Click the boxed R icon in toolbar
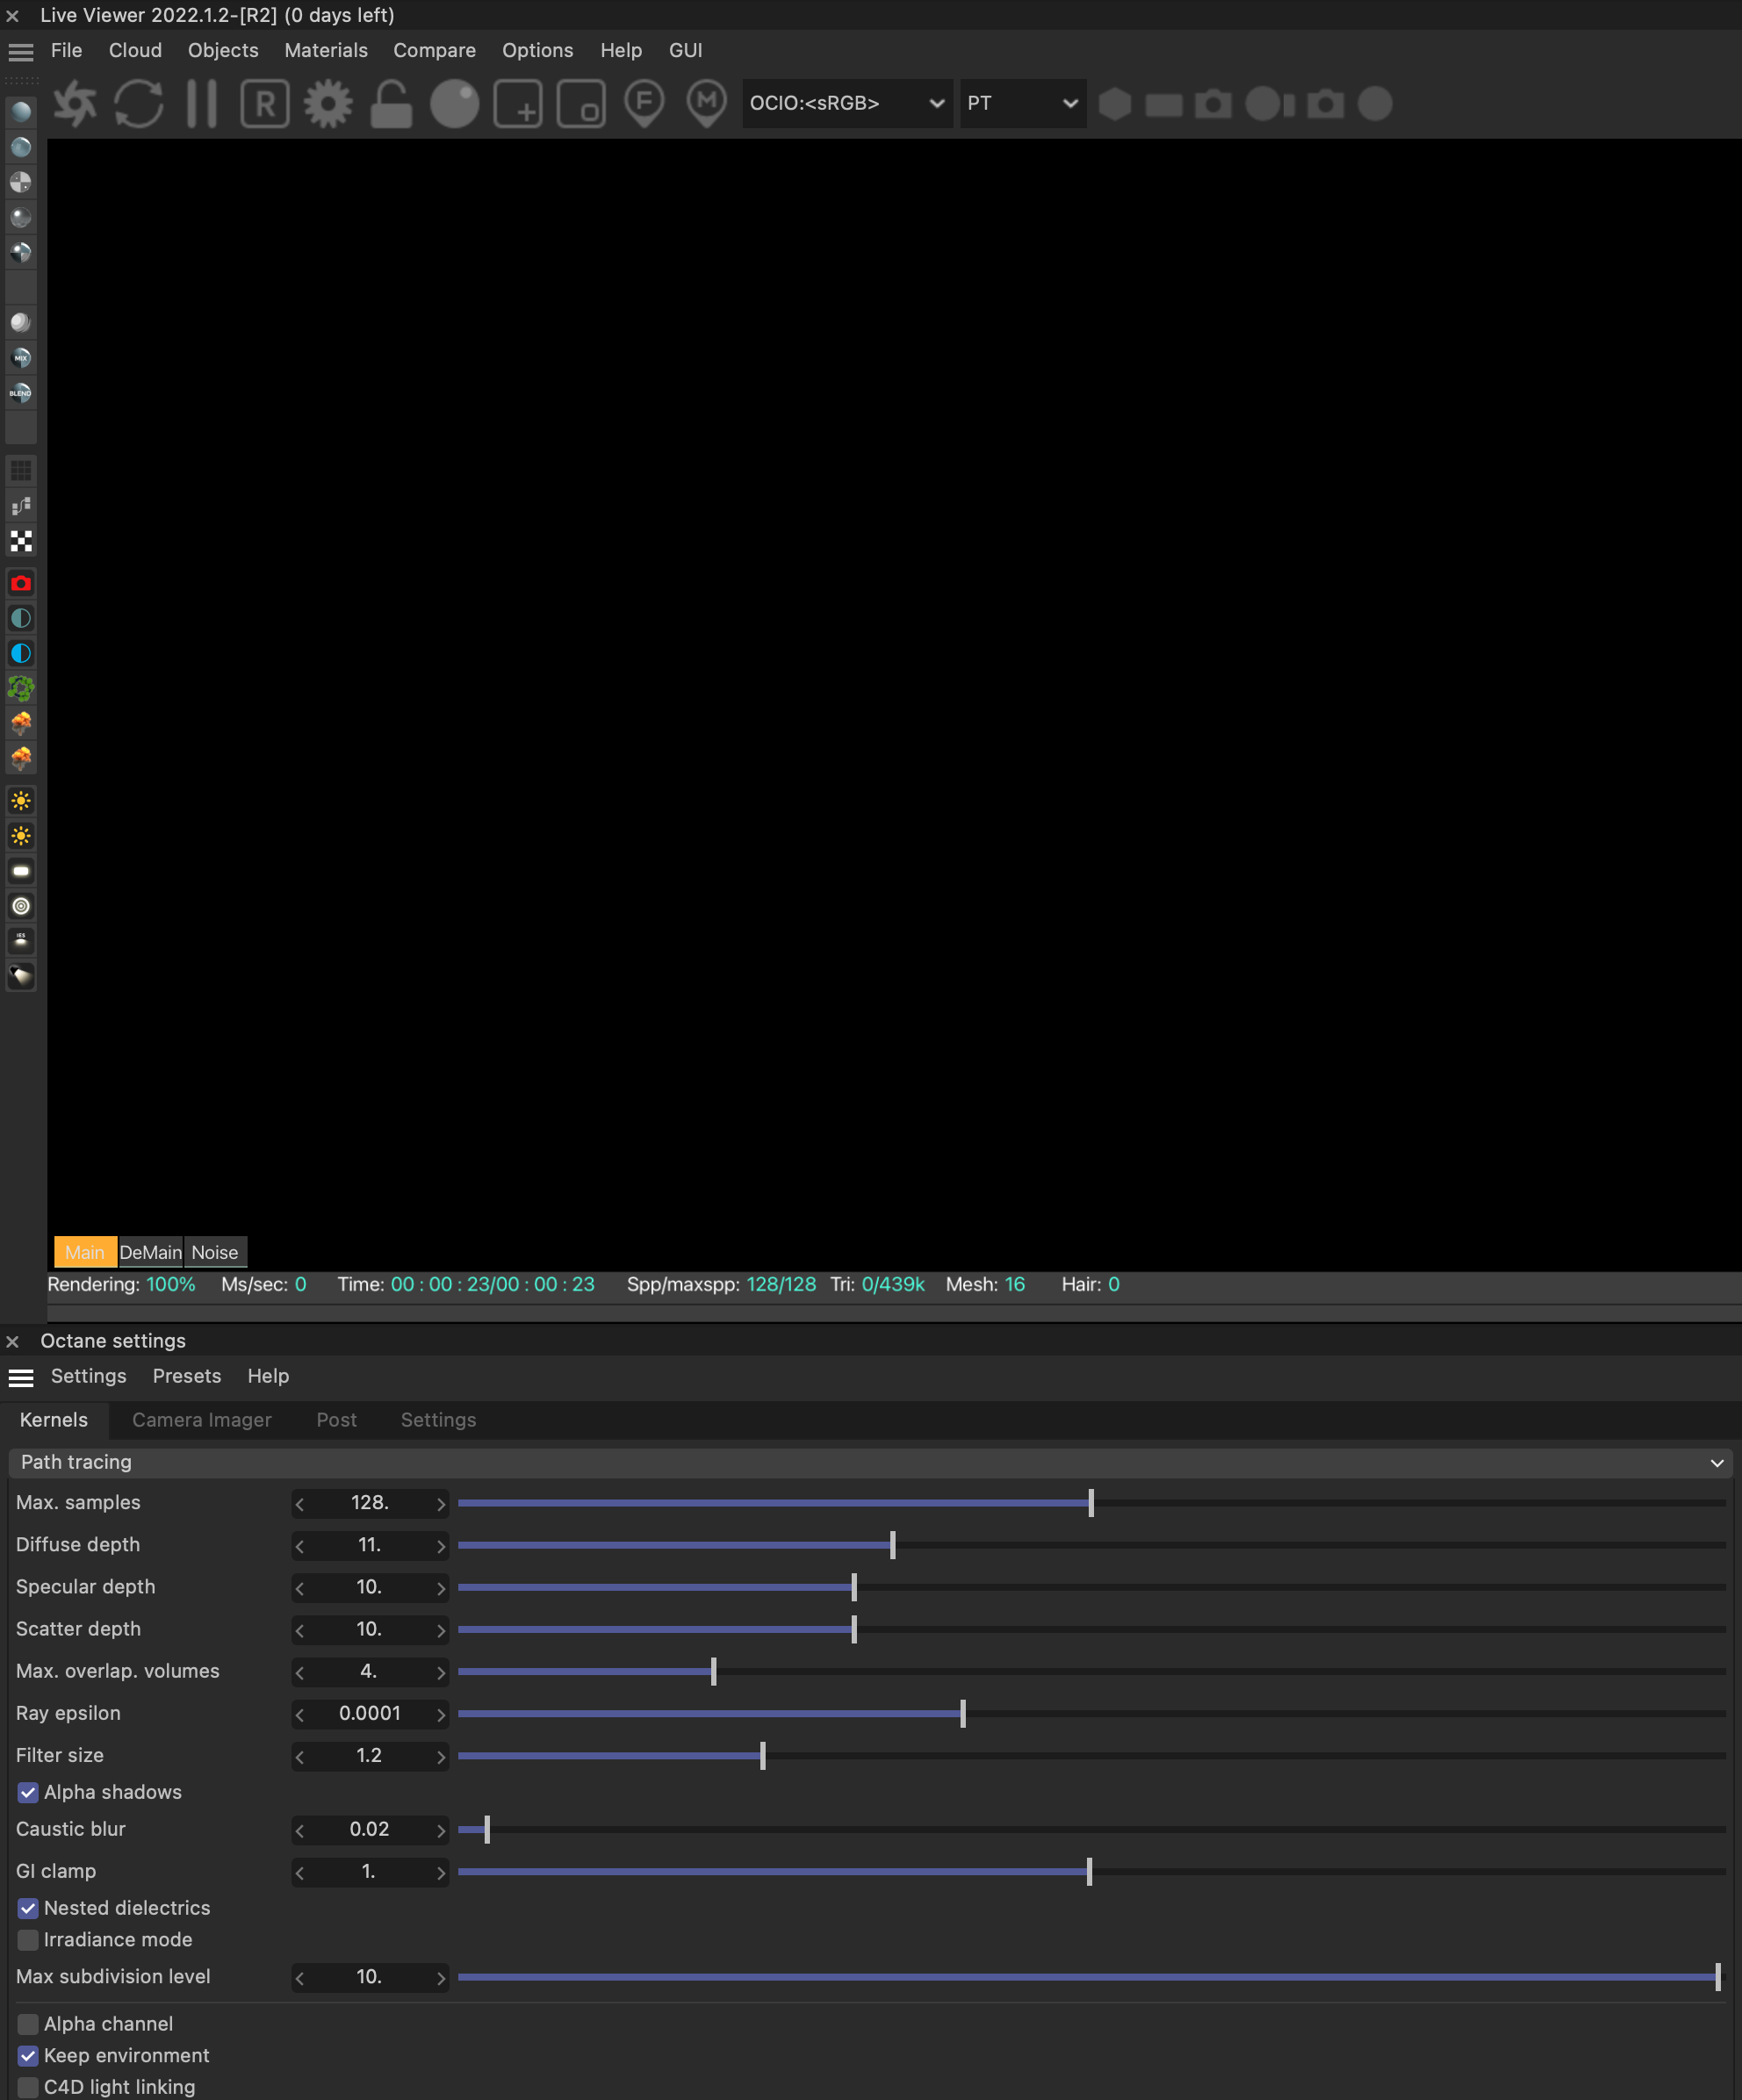This screenshot has width=1742, height=2100. (x=265, y=103)
